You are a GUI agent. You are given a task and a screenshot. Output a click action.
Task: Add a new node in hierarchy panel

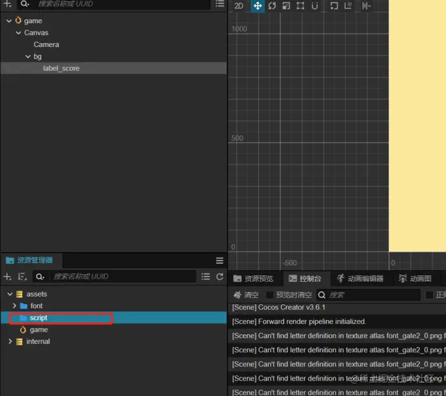(7, 4)
